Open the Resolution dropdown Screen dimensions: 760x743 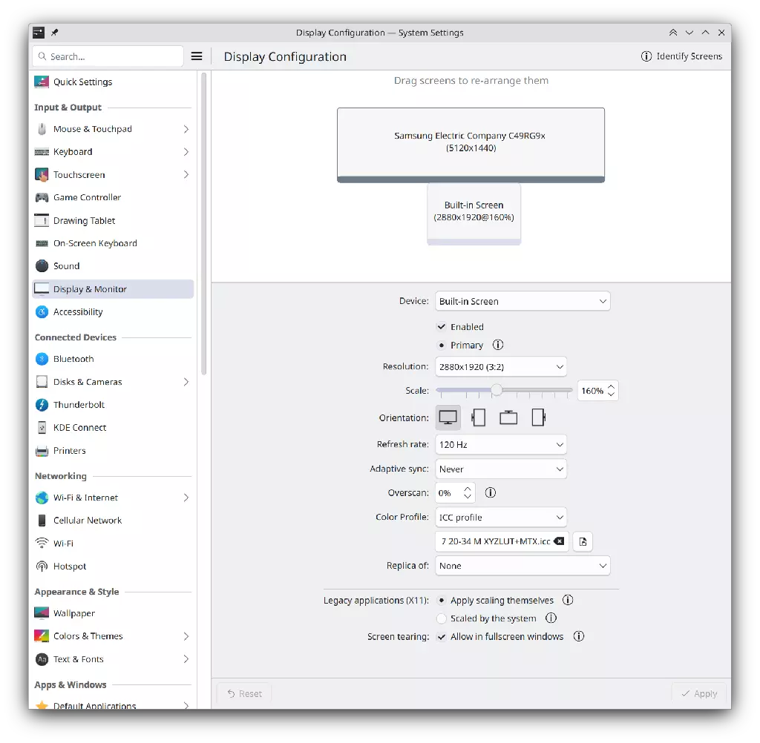pos(501,366)
